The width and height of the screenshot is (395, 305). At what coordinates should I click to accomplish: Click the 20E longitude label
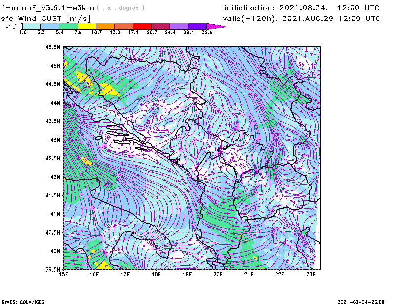coord(218,274)
